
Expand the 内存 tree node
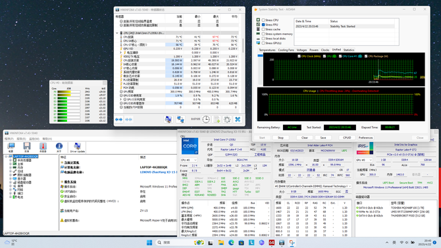[x=11, y=168]
